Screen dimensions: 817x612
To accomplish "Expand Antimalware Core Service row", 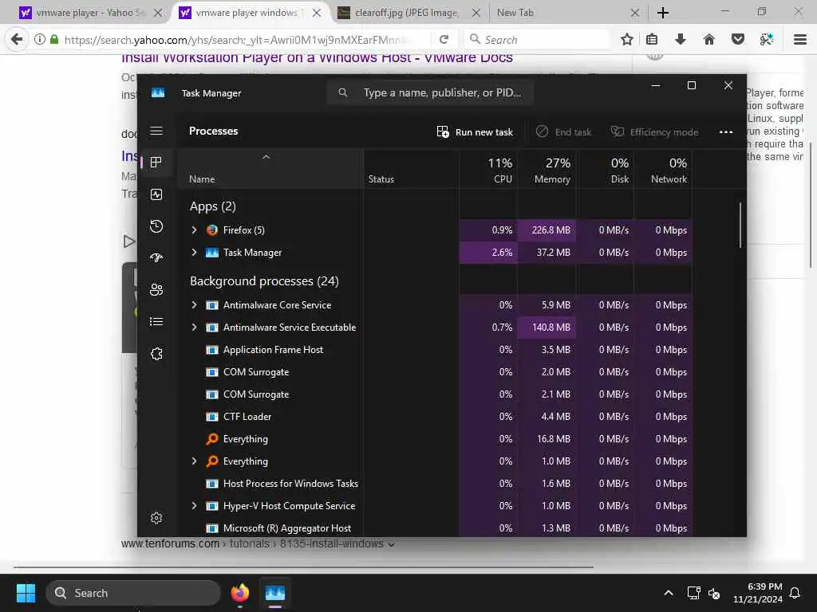I will click(x=194, y=305).
